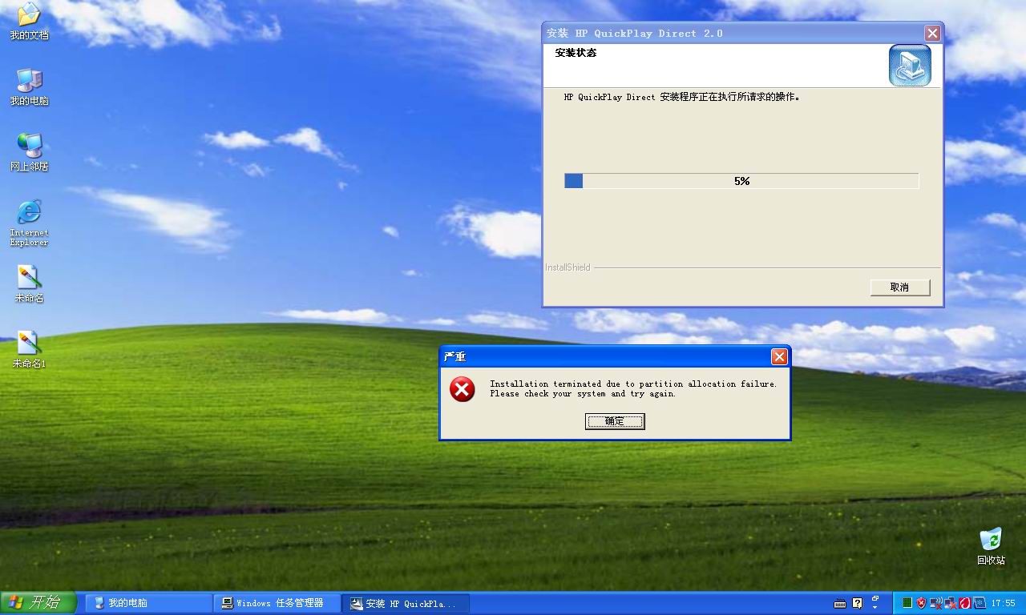The height and width of the screenshot is (615, 1026).
Task: Switch to Windows 任务管理器 taskbar button
Action: [277, 603]
